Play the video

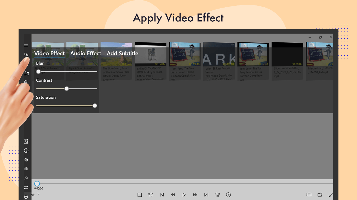click(x=184, y=195)
